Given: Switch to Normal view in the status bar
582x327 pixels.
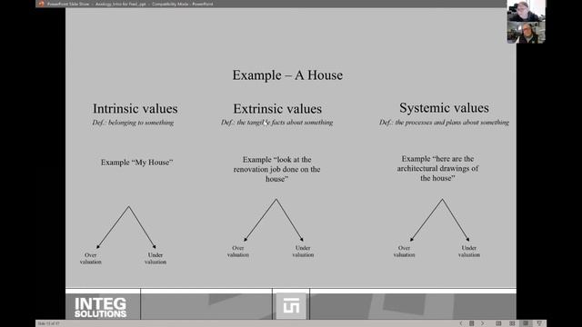Looking at the screenshot, I should [498, 323].
